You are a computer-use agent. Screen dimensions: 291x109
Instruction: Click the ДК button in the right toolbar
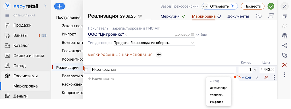coord(284,26)
